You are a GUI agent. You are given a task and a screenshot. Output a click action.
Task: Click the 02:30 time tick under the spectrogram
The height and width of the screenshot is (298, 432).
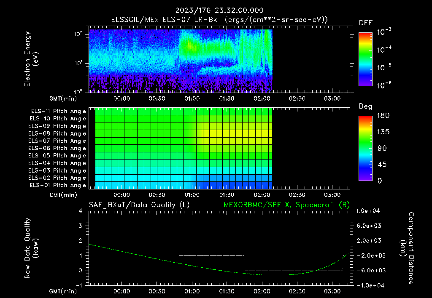point(297,98)
